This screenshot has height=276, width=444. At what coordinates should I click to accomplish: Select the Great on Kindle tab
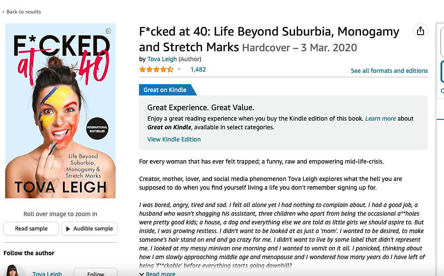coord(165,90)
